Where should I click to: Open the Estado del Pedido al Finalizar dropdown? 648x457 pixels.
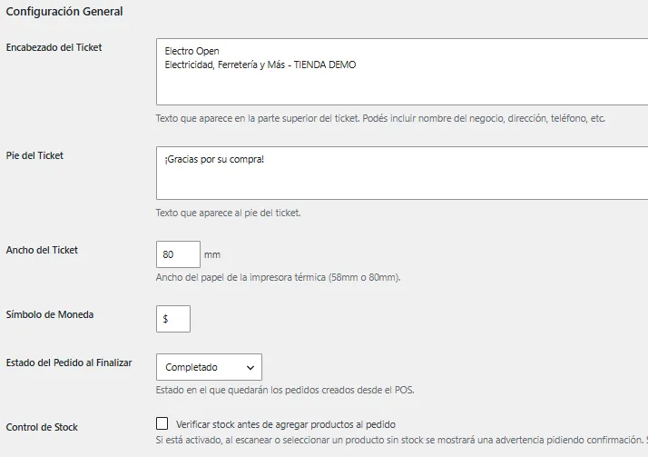tap(209, 367)
